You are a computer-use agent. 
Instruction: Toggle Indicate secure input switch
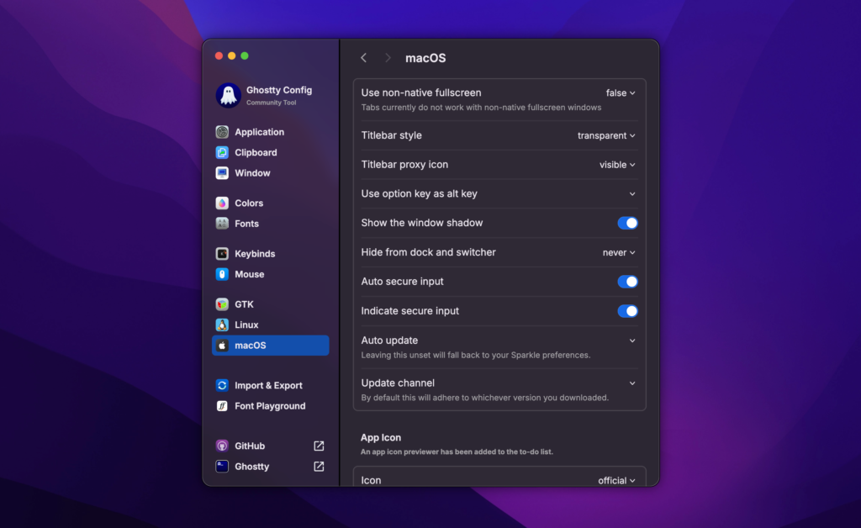tap(627, 311)
